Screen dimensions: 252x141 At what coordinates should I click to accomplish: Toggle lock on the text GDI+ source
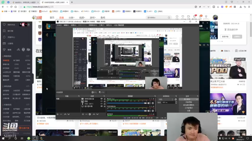[105, 104]
